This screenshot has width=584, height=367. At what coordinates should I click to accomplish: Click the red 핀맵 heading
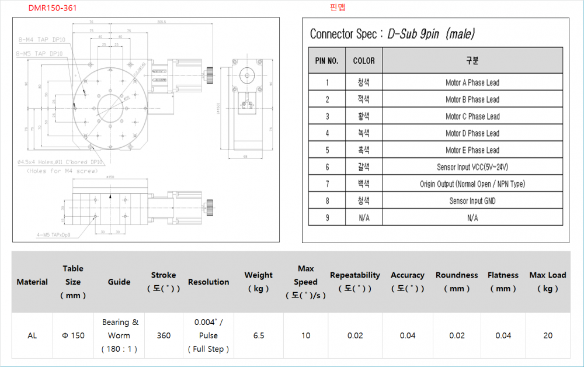[x=338, y=8]
